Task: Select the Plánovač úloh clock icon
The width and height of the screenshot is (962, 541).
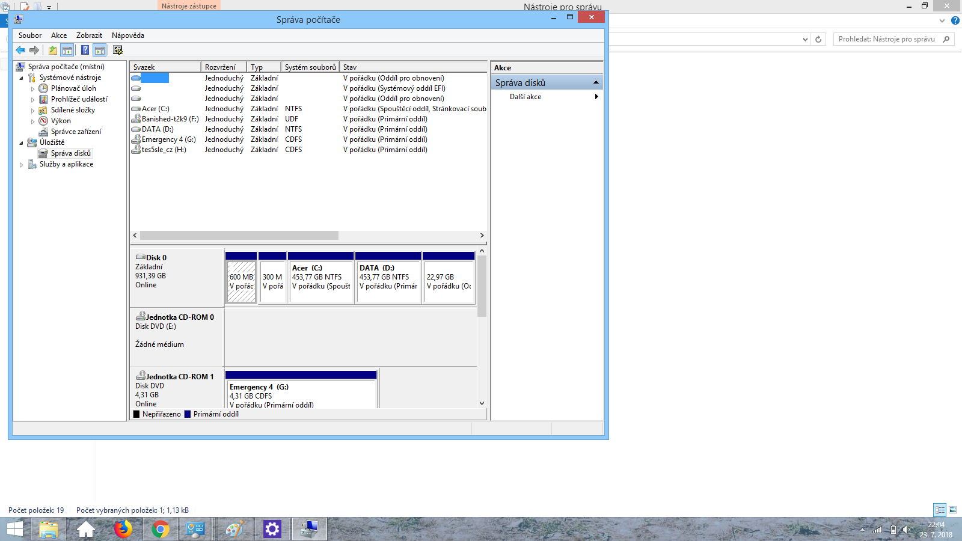Action: click(x=43, y=88)
